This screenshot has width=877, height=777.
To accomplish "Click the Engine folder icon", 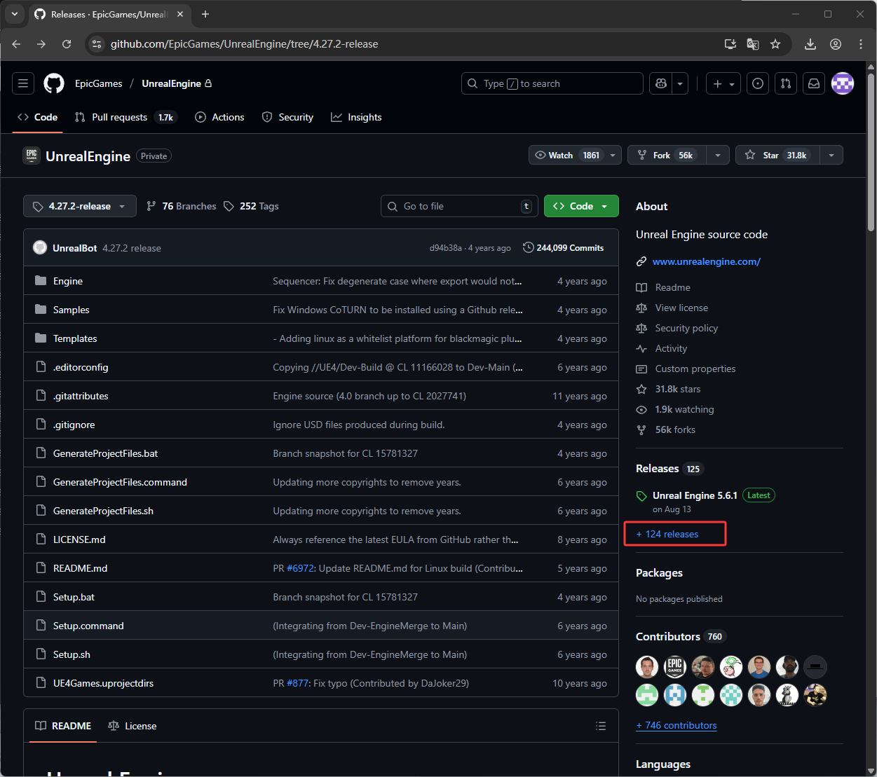I will 41,281.
